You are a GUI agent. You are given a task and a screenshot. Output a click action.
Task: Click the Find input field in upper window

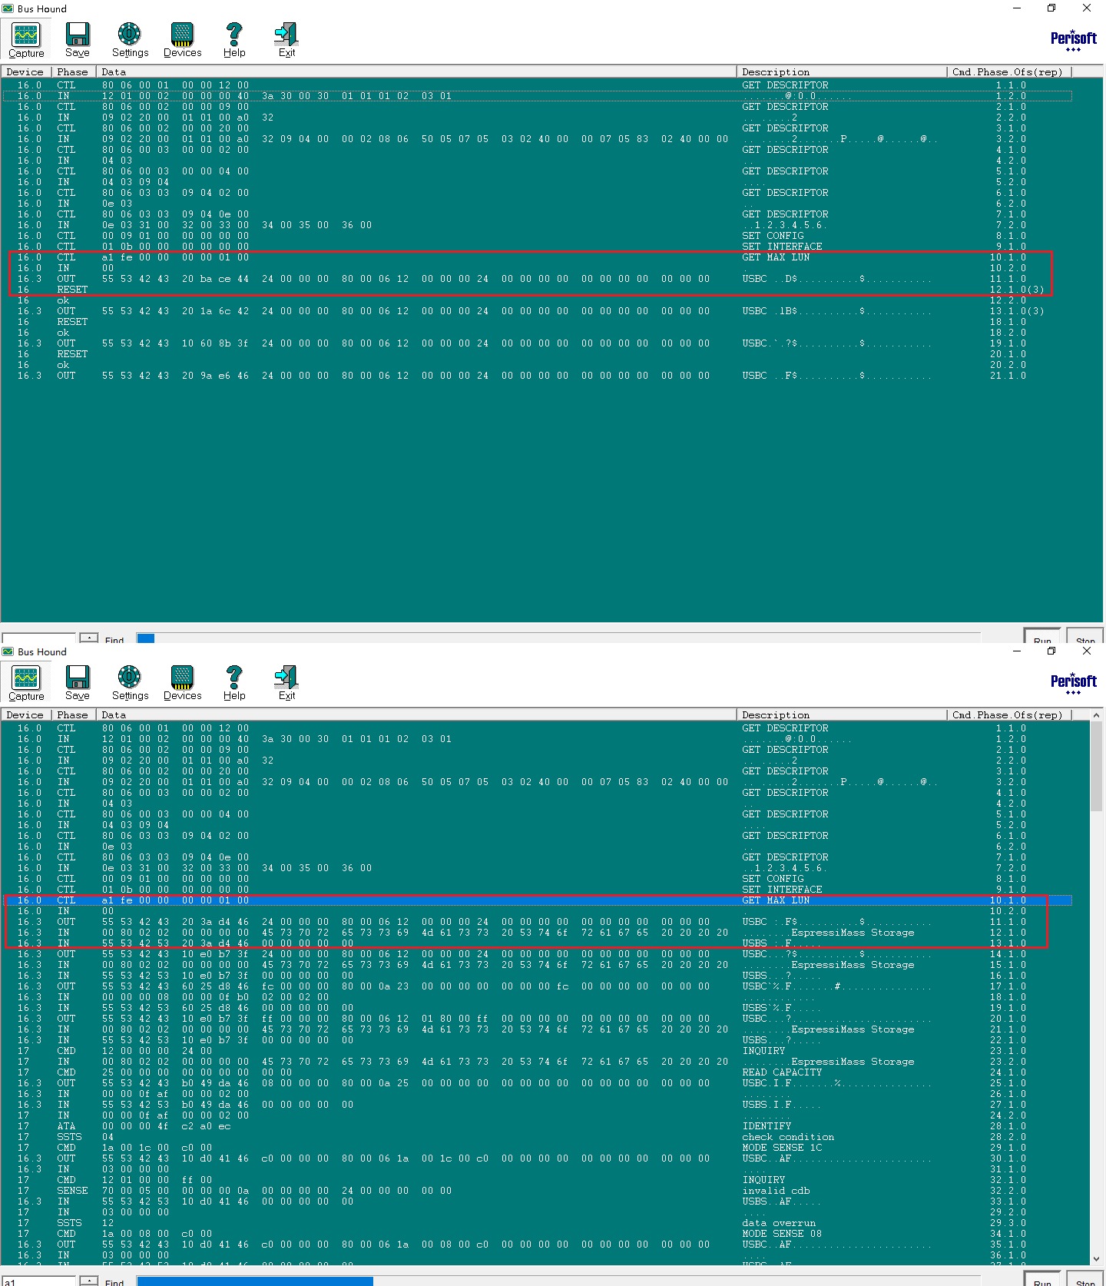click(x=38, y=638)
